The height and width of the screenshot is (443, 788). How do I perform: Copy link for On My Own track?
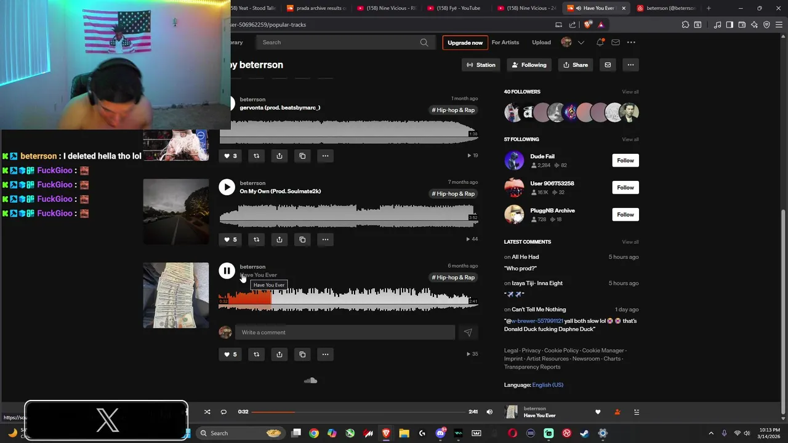pyautogui.click(x=302, y=239)
